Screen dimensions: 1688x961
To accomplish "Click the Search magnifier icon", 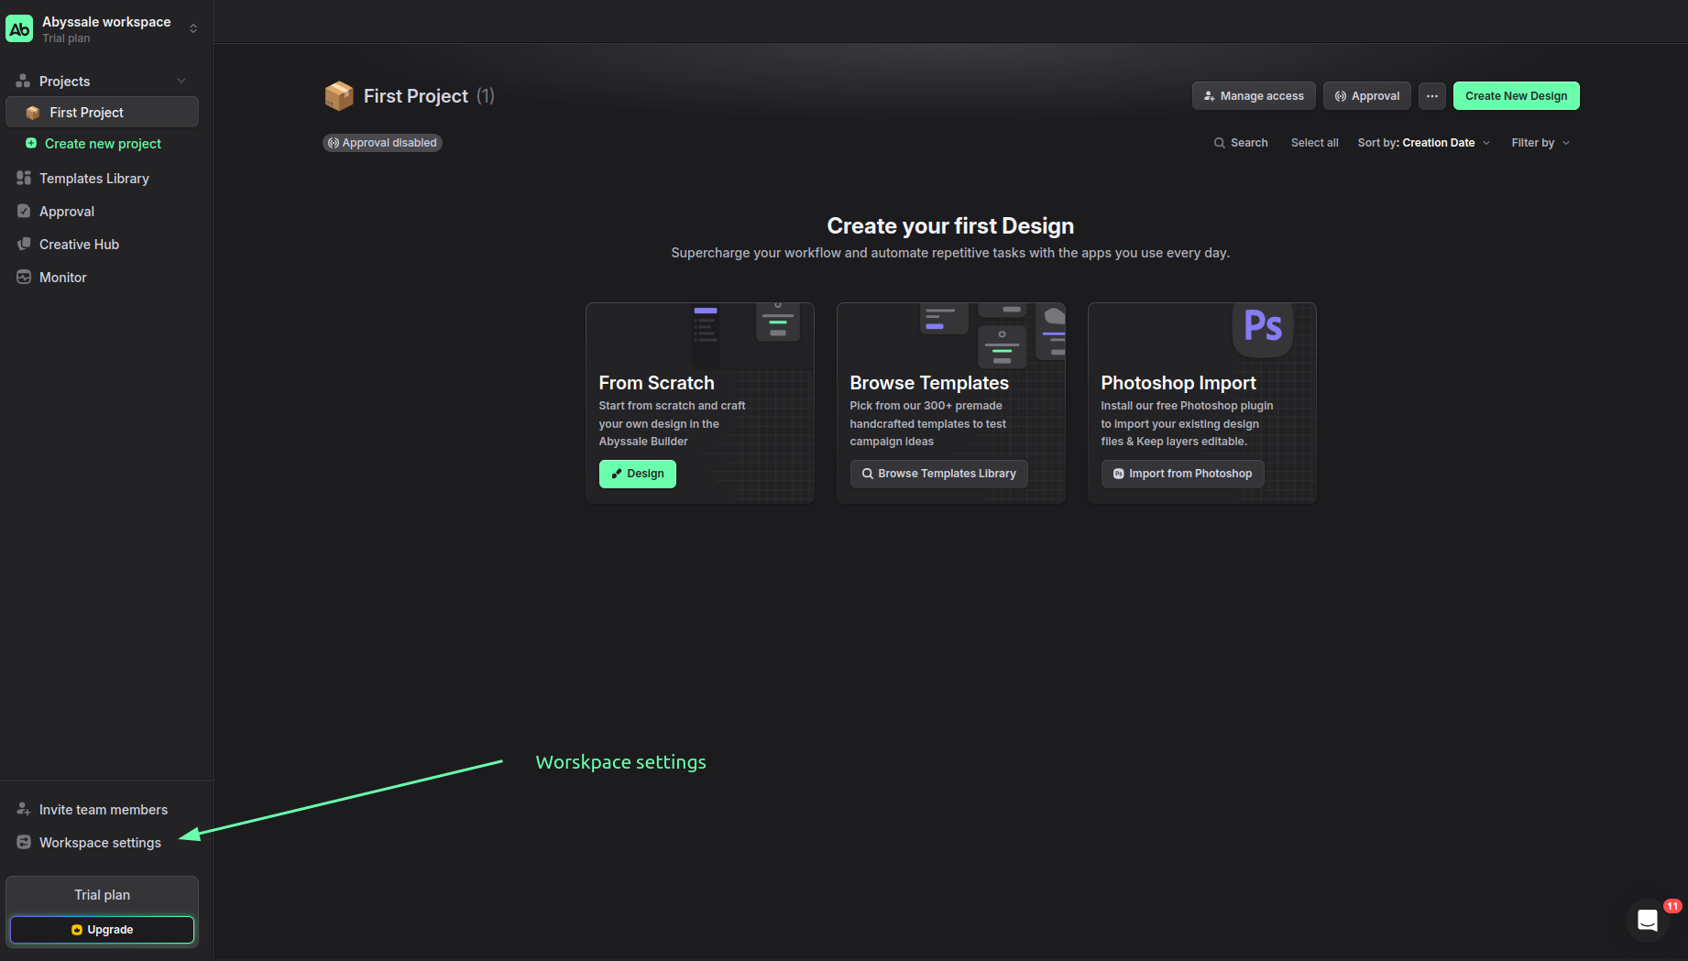I will point(1220,143).
